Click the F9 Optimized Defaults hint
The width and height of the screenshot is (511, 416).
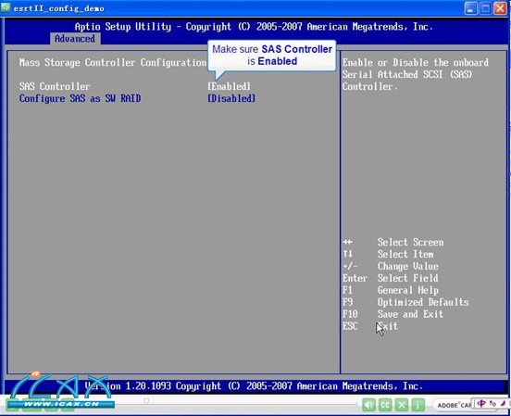tap(405, 302)
